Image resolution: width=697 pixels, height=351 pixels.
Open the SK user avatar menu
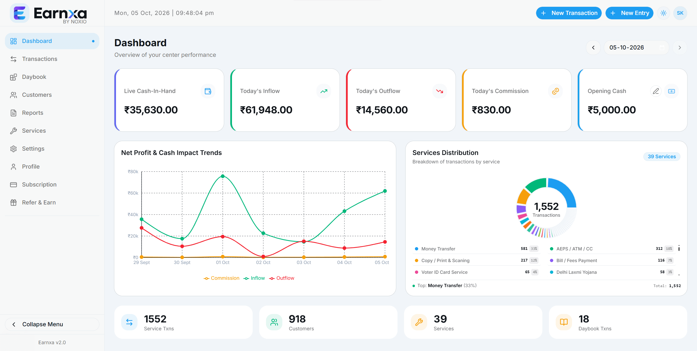(x=680, y=13)
